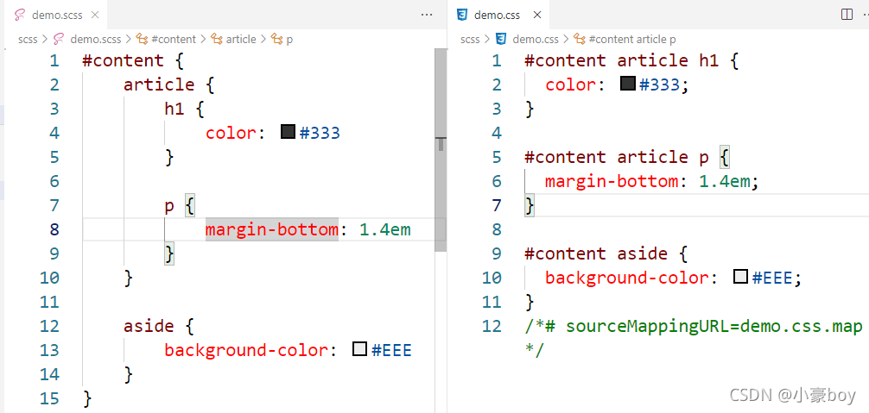Click '#EEE;' value in demo.css

[777, 278]
